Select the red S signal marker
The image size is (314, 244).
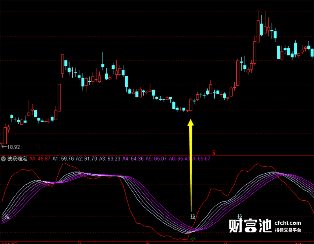click(214, 152)
